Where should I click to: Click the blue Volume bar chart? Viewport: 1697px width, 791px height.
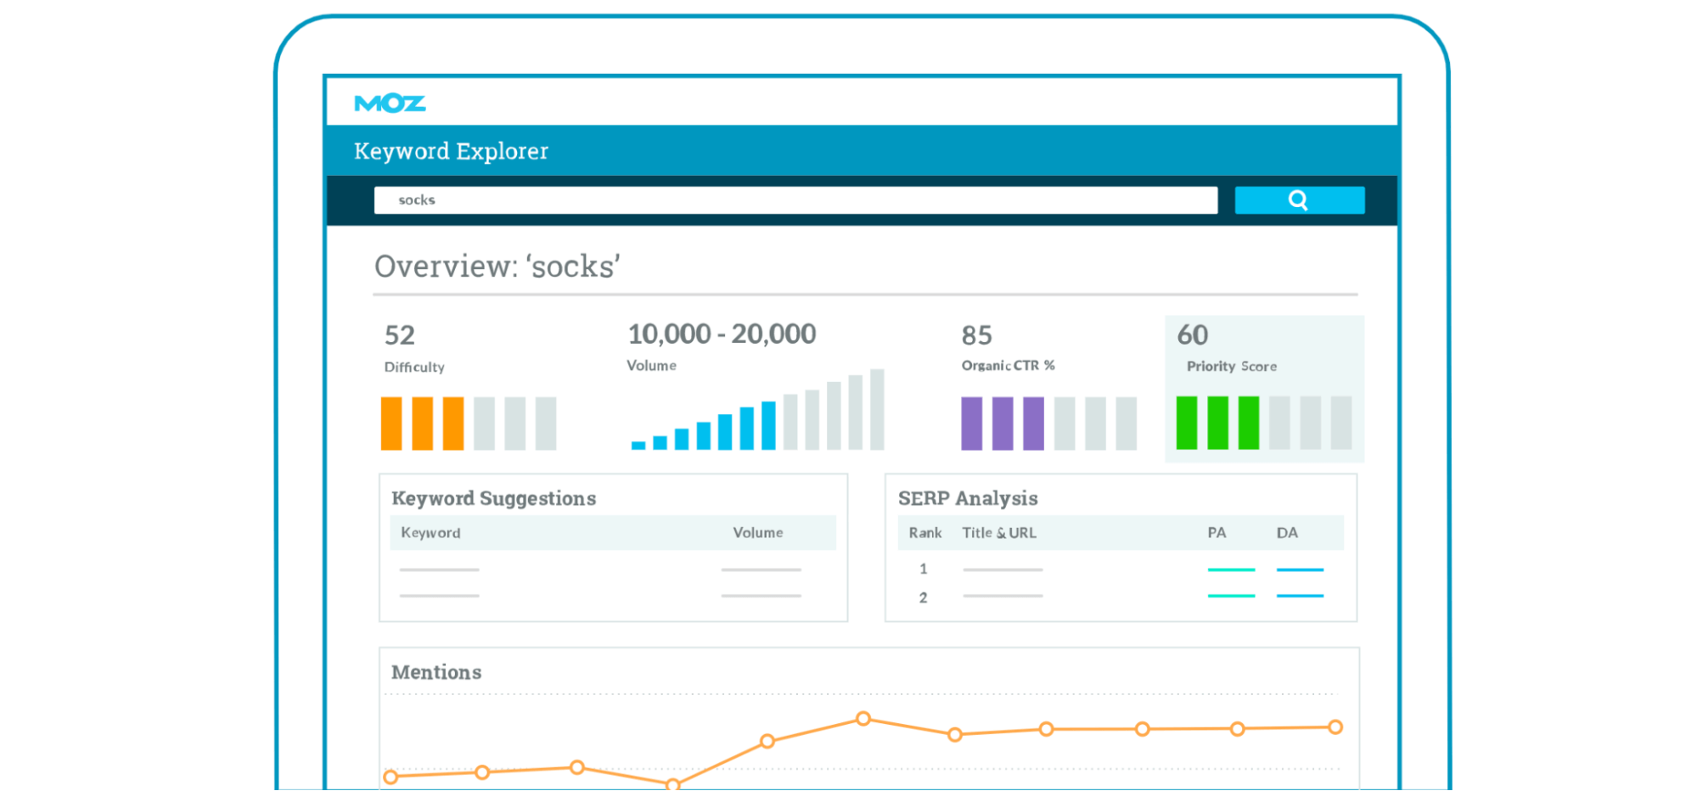(757, 409)
